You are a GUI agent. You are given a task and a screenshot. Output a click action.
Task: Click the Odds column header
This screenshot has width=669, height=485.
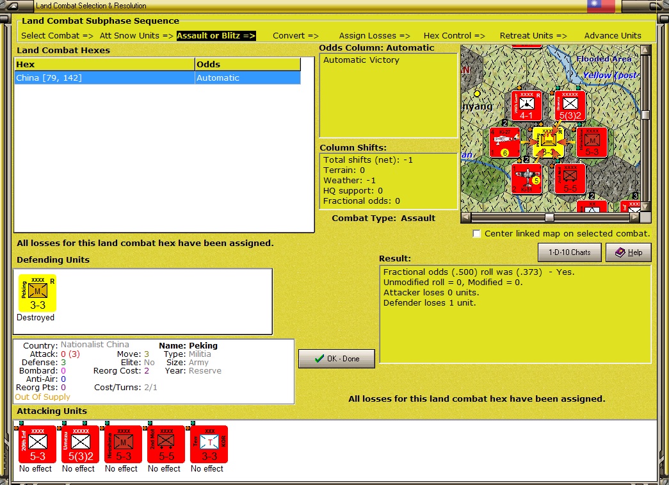click(x=248, y=65)
